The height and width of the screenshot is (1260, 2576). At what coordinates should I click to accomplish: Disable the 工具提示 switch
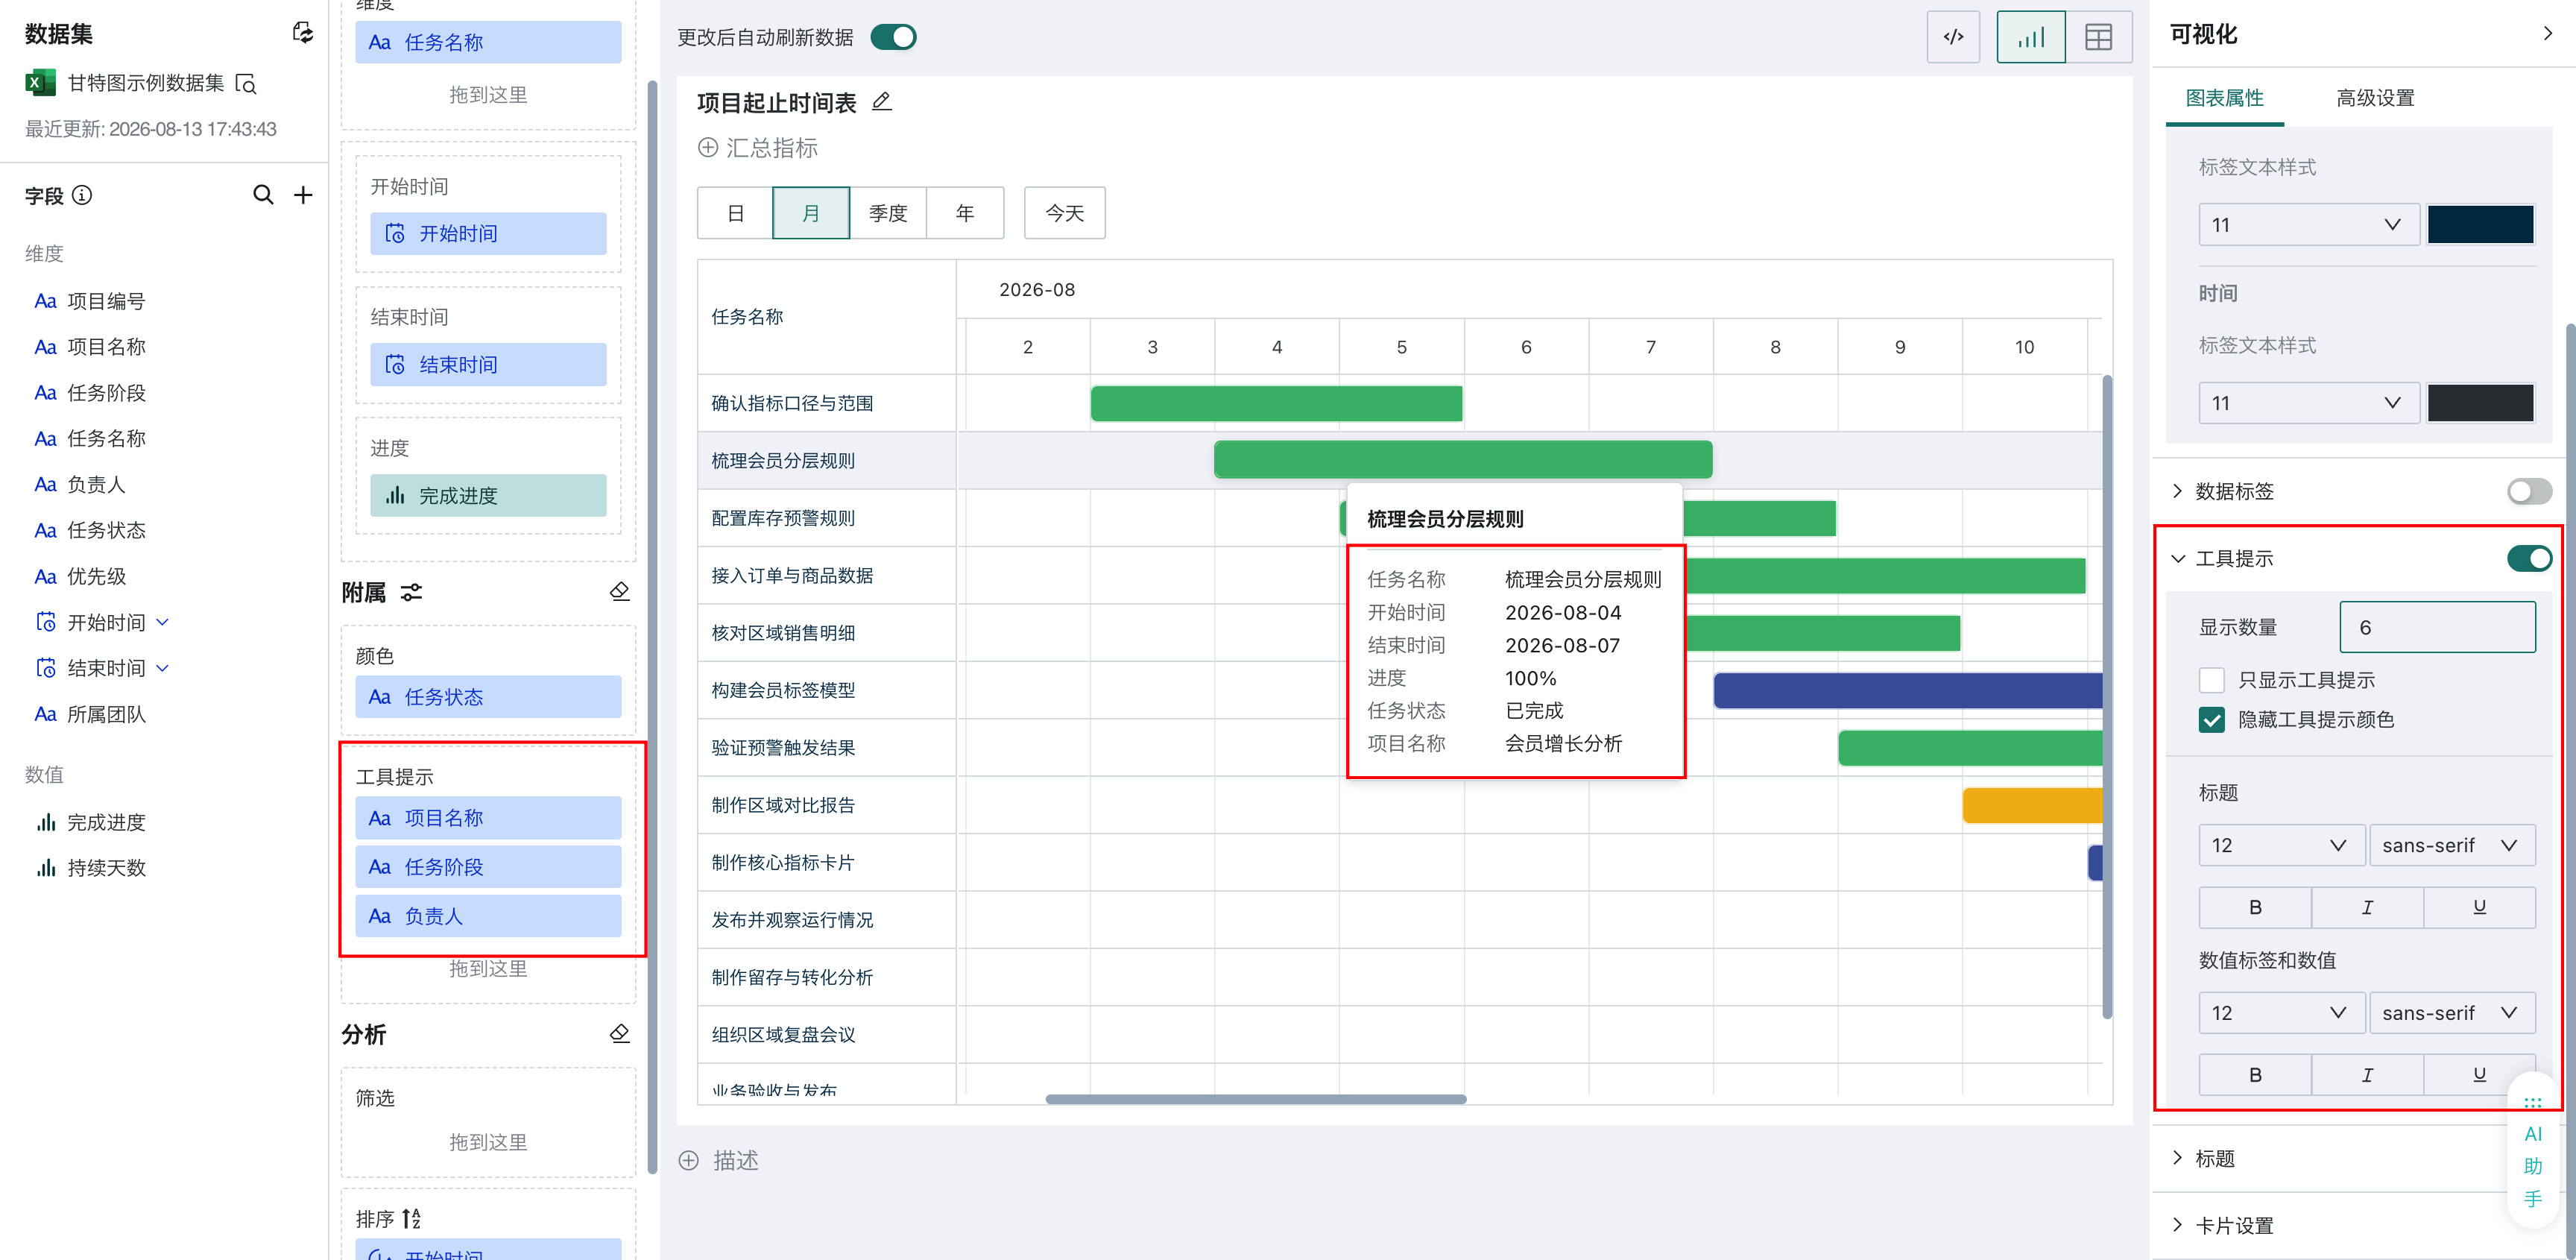2529,558
